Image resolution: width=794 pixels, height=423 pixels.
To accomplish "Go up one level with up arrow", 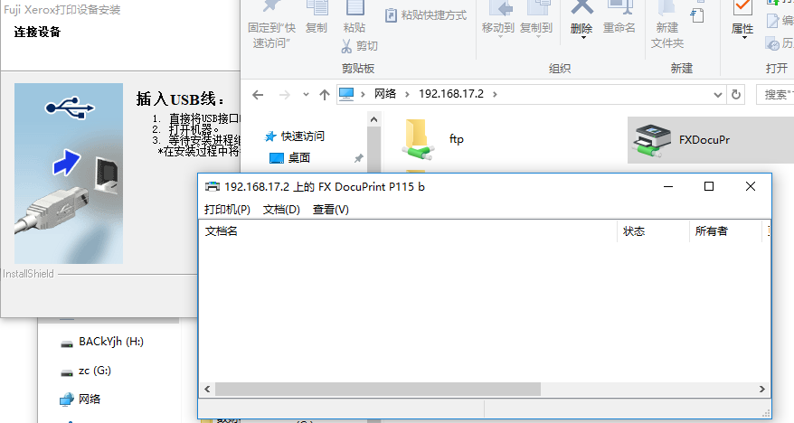I will pyautogui.click(x=325, y=94).
